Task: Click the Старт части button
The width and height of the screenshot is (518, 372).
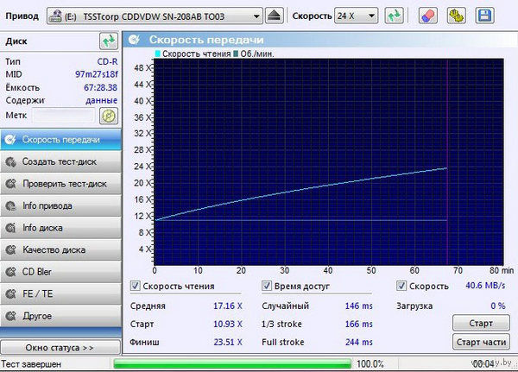Action: 481,342
